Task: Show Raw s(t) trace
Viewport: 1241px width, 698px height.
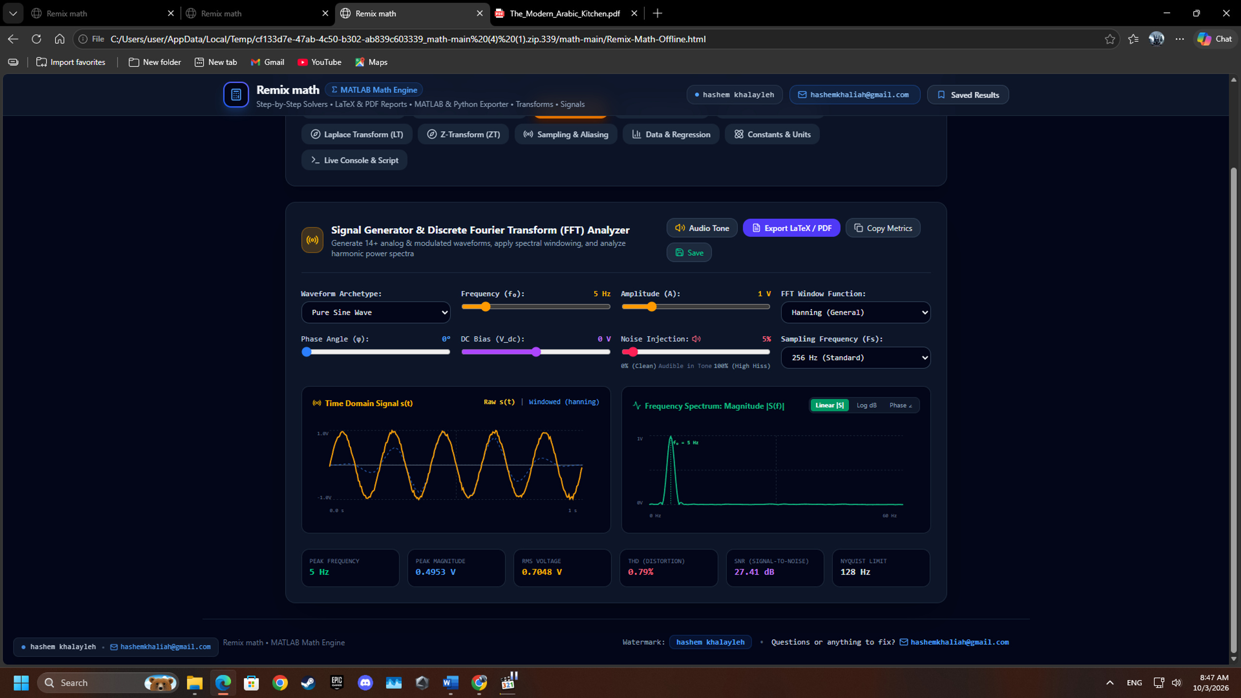Action: pos(499,402)
